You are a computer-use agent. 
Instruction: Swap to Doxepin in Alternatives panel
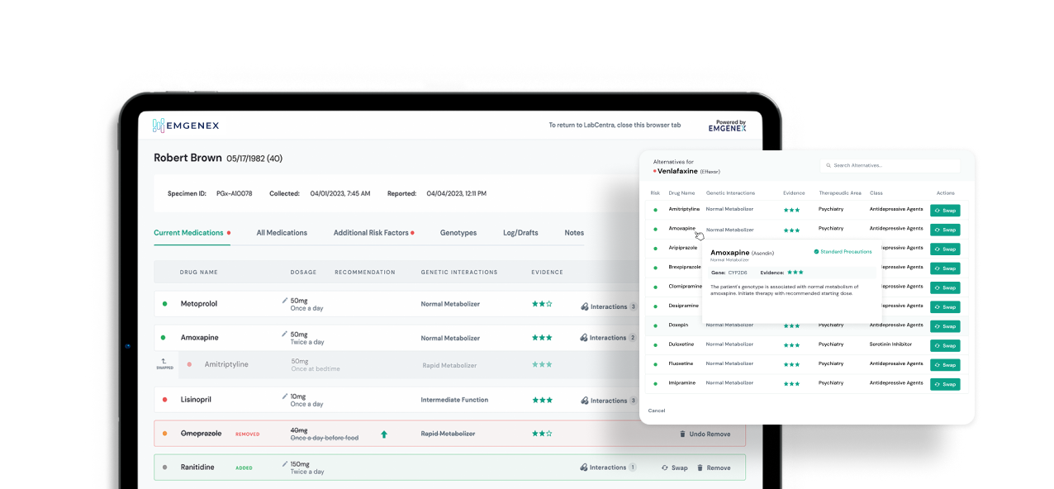click(x=945, y=326)
